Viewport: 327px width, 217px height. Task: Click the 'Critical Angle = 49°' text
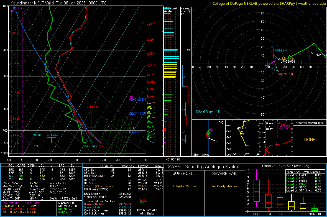208,111
